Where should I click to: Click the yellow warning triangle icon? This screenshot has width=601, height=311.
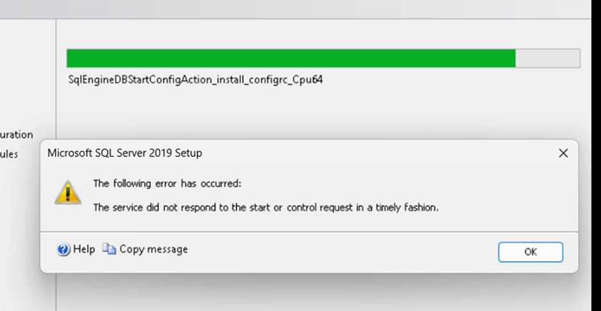coord(67,192)
